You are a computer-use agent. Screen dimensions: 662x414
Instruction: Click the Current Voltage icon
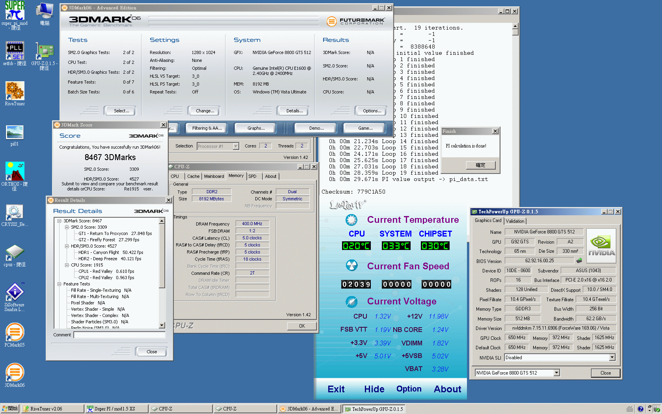(x=351, y=302)
